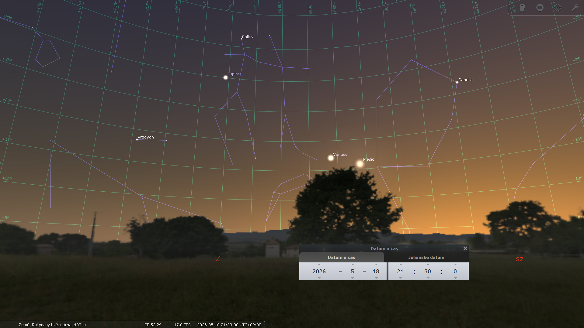Increase the seconds value
Screen dimensions: 584x328
(x=455, y=265)
